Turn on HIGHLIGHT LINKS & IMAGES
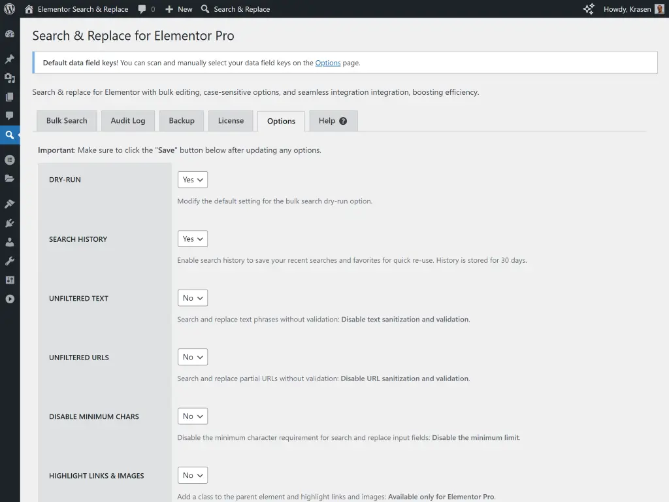Image resolution: width=669 pixels, height=502 pixels. pos(192,475)
